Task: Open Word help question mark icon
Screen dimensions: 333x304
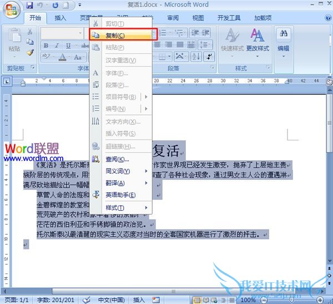Action: click(x=328, y=18)
